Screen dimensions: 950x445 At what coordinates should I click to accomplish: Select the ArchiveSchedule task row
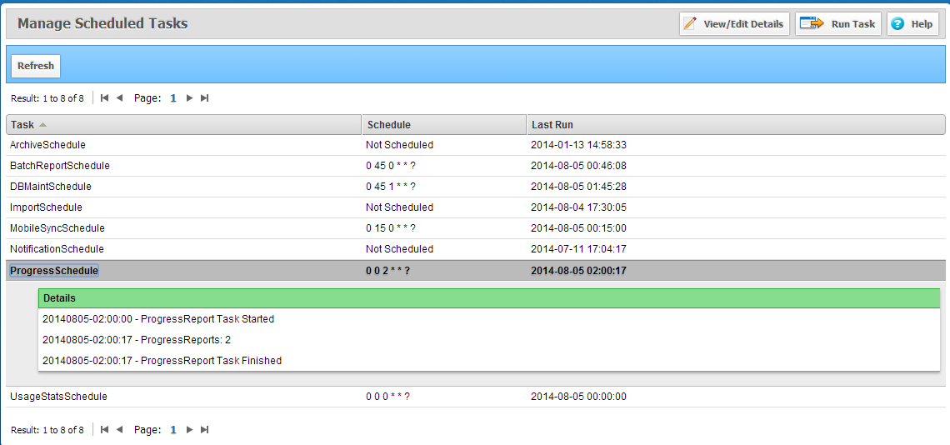pos(47,145)
